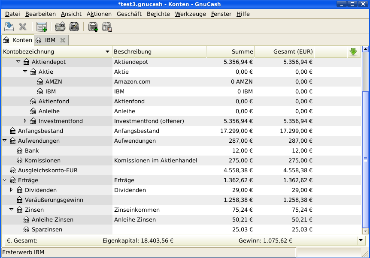Click the open account folder icon
The width and height of the screenshot is (370, 258).
pos(61,27)
